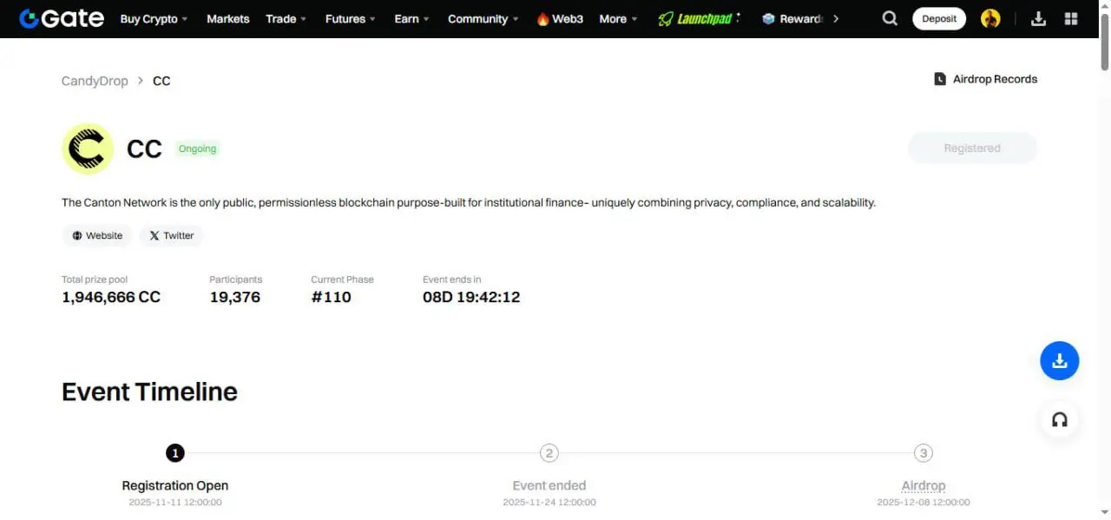Open the headset customer support icon
1111x520 pixels.
[1059, 420]
